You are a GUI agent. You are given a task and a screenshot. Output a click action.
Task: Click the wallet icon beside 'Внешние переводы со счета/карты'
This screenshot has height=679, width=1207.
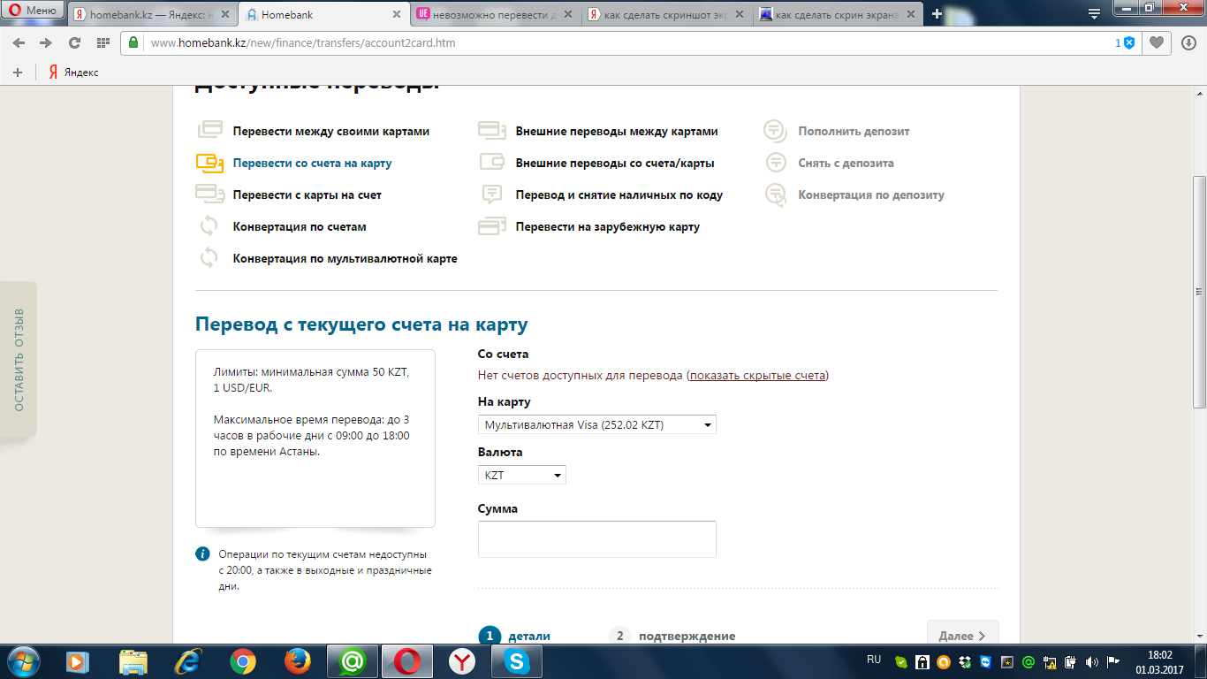point(492,163)
